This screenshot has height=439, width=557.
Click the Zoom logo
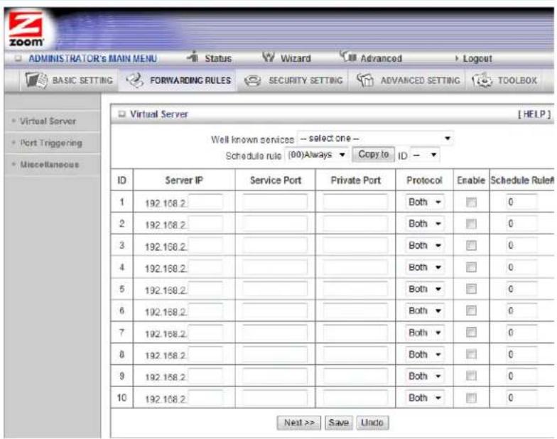coord(26,29)
